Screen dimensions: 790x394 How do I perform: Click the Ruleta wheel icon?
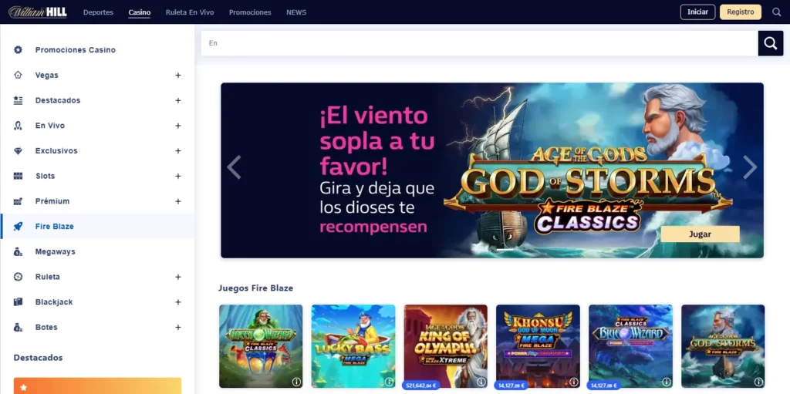pyautogui.click(x=19, y=277)
